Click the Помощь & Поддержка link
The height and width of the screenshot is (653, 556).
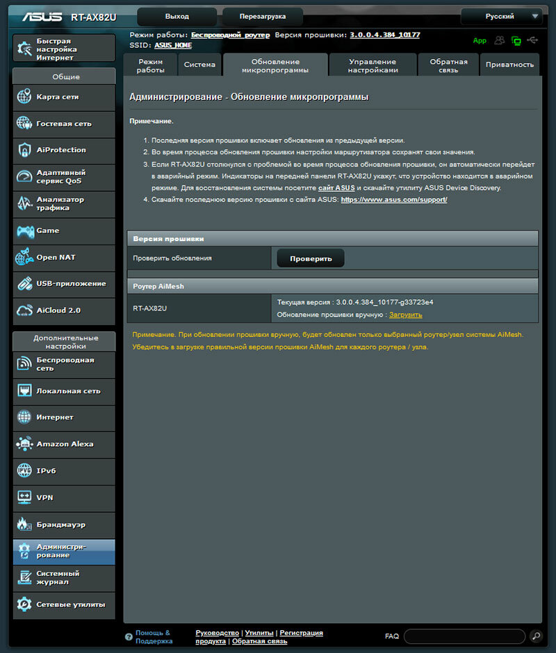coord(154,637)
